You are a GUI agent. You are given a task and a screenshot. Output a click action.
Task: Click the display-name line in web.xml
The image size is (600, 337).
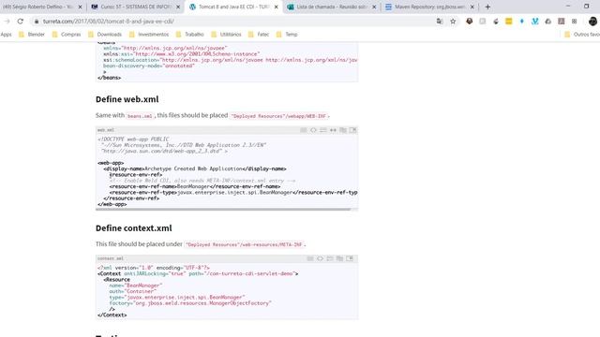[x=195, y=168]
